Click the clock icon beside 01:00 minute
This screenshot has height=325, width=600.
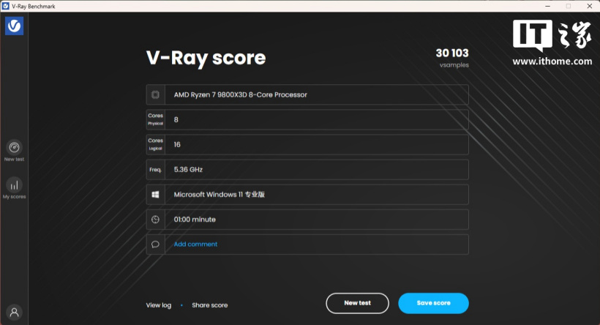(x=155, y=220)
